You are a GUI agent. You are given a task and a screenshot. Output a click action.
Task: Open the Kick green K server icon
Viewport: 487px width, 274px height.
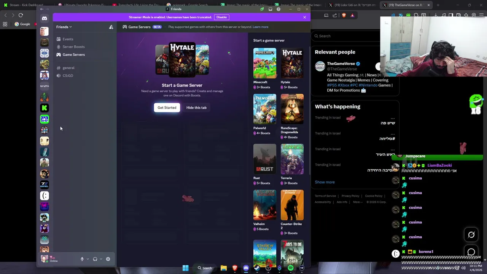[x=45, y=108]
